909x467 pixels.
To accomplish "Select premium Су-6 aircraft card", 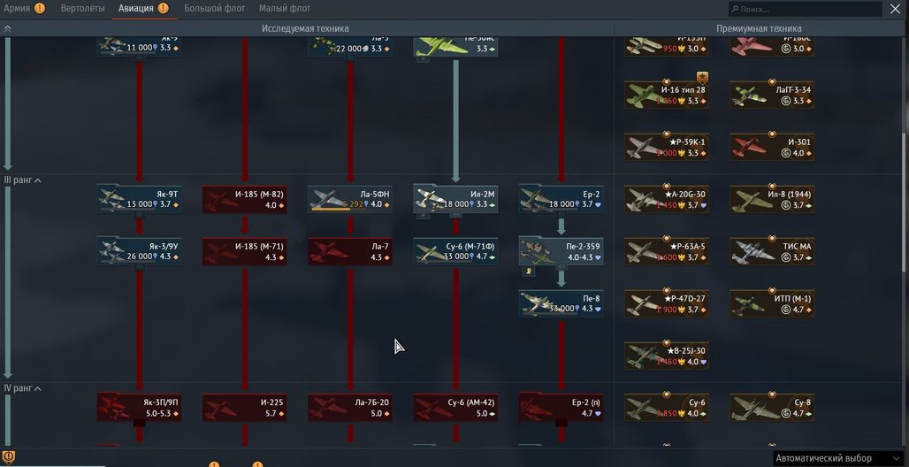I will pyautogui.click(x=667, y=407).
